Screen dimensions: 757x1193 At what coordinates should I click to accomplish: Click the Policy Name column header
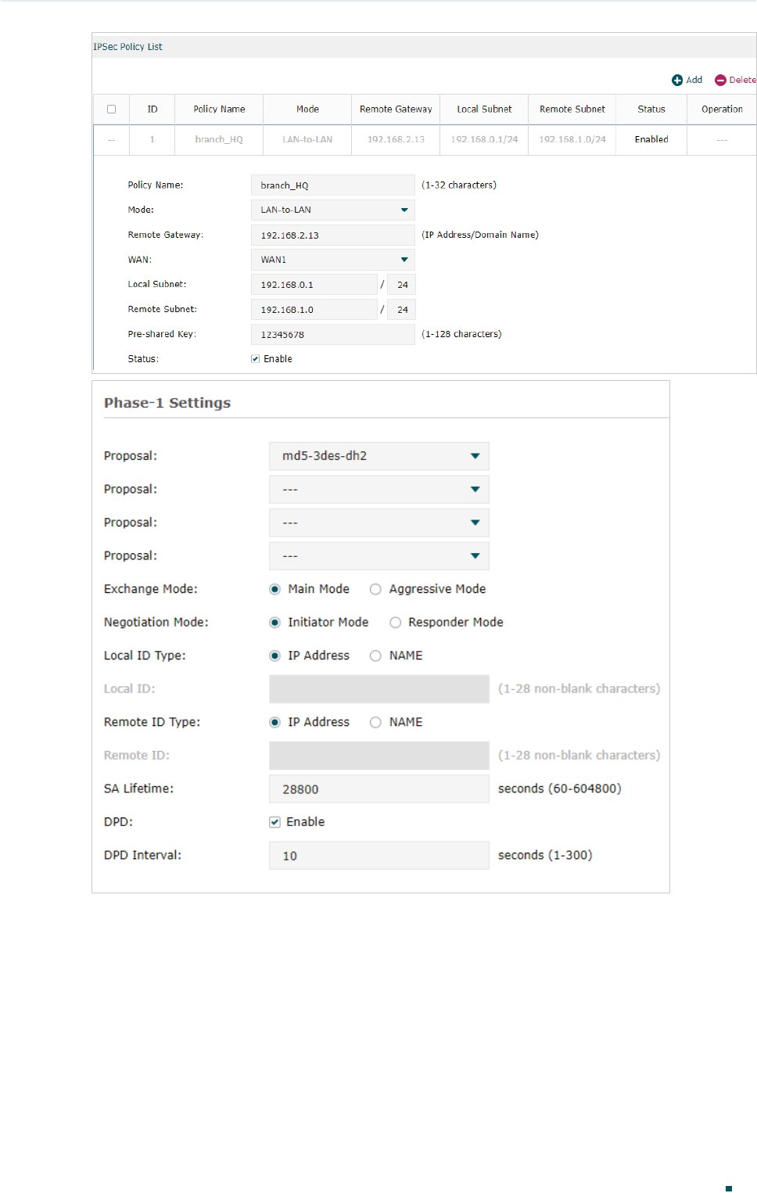[219, 110]
